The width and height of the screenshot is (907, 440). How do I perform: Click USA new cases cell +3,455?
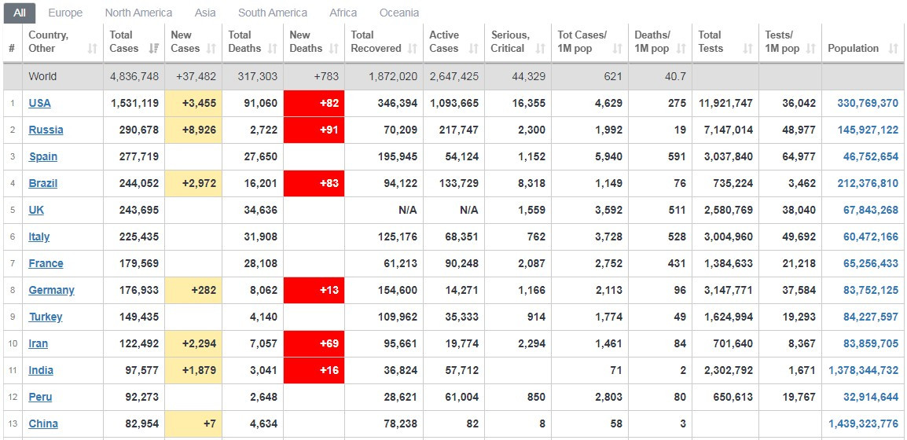194,103
